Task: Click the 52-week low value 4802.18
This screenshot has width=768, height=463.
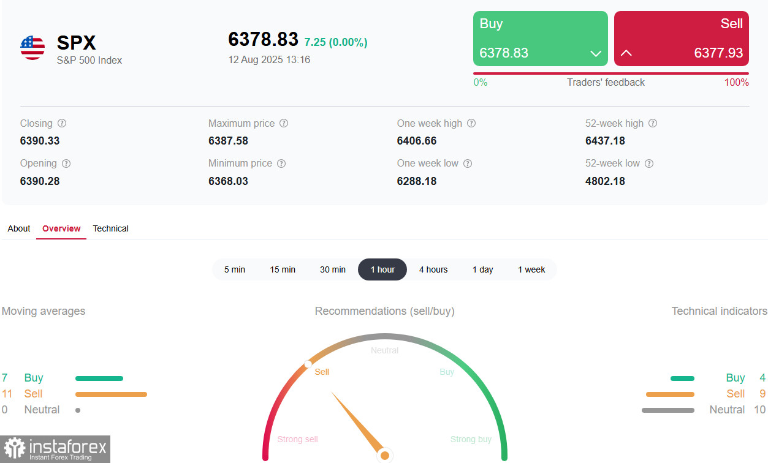Action: pyautogui.click(x=605, y=181)
